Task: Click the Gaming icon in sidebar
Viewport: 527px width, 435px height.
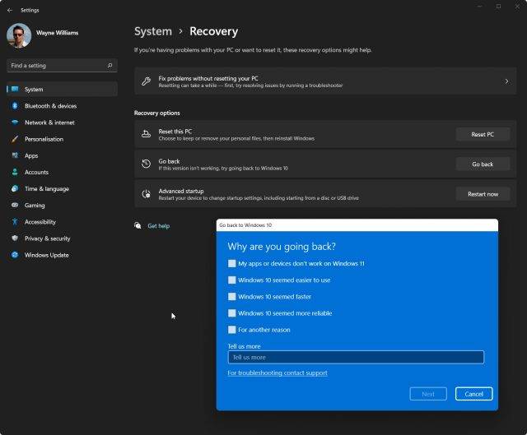Action: click(14, 206)
